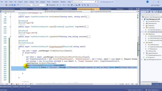Click the editor horizontal scrollbar
Viewport: 162px width, 91px height.
(x=65, y=84)
